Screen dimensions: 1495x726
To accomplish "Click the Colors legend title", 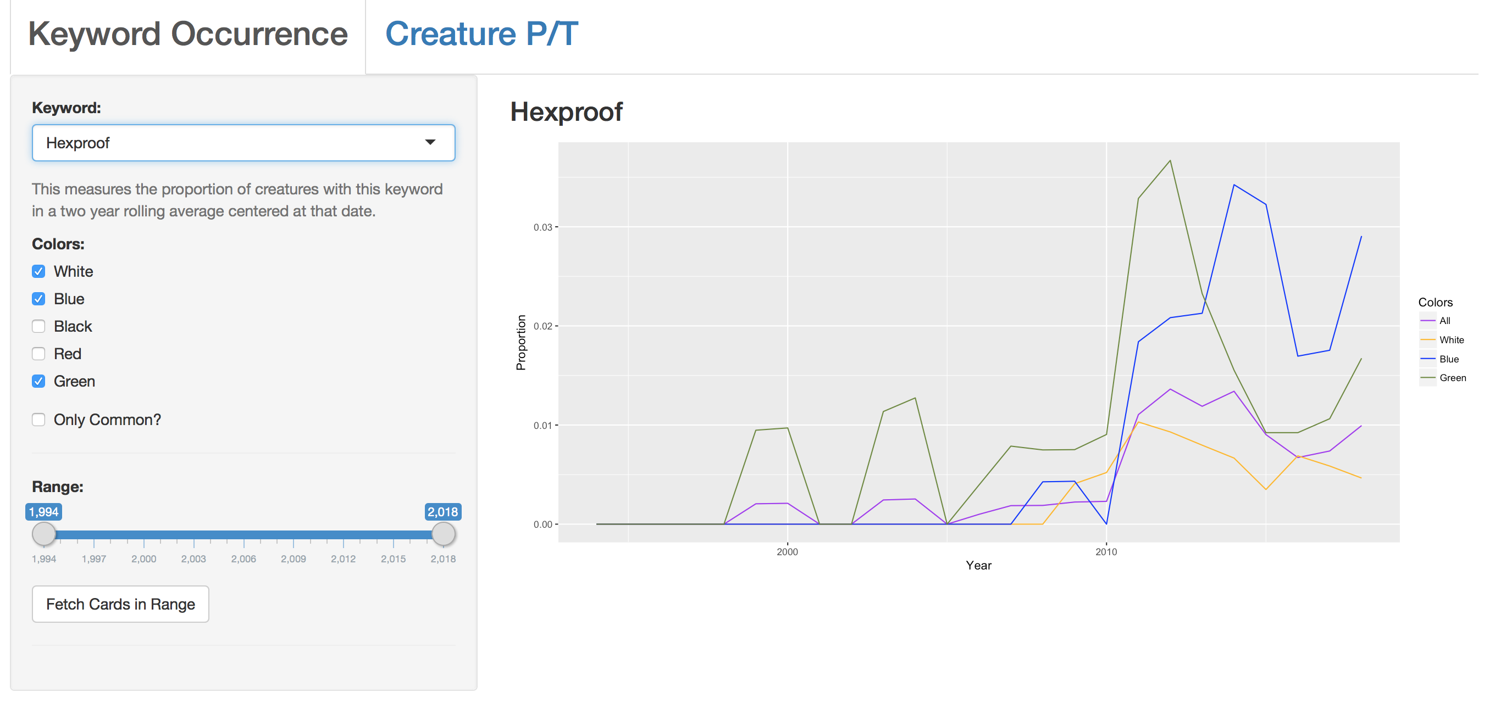I will point(1435,303).
